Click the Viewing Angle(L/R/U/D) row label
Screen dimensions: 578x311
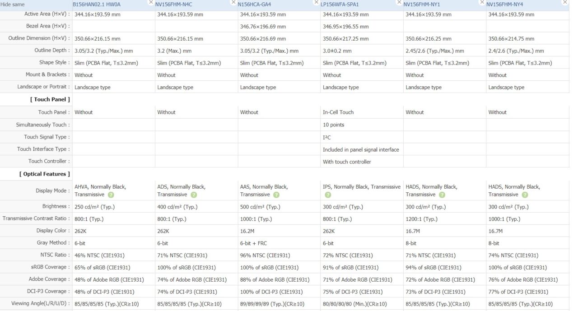coord(41,304)
